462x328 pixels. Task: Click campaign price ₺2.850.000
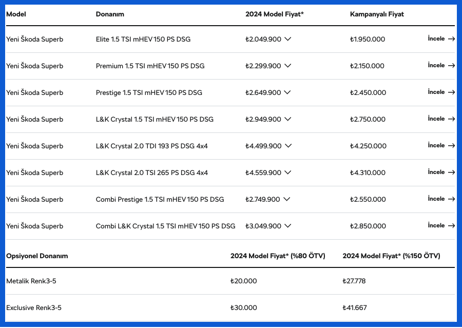pyautogui.click(x=368, y=226)
